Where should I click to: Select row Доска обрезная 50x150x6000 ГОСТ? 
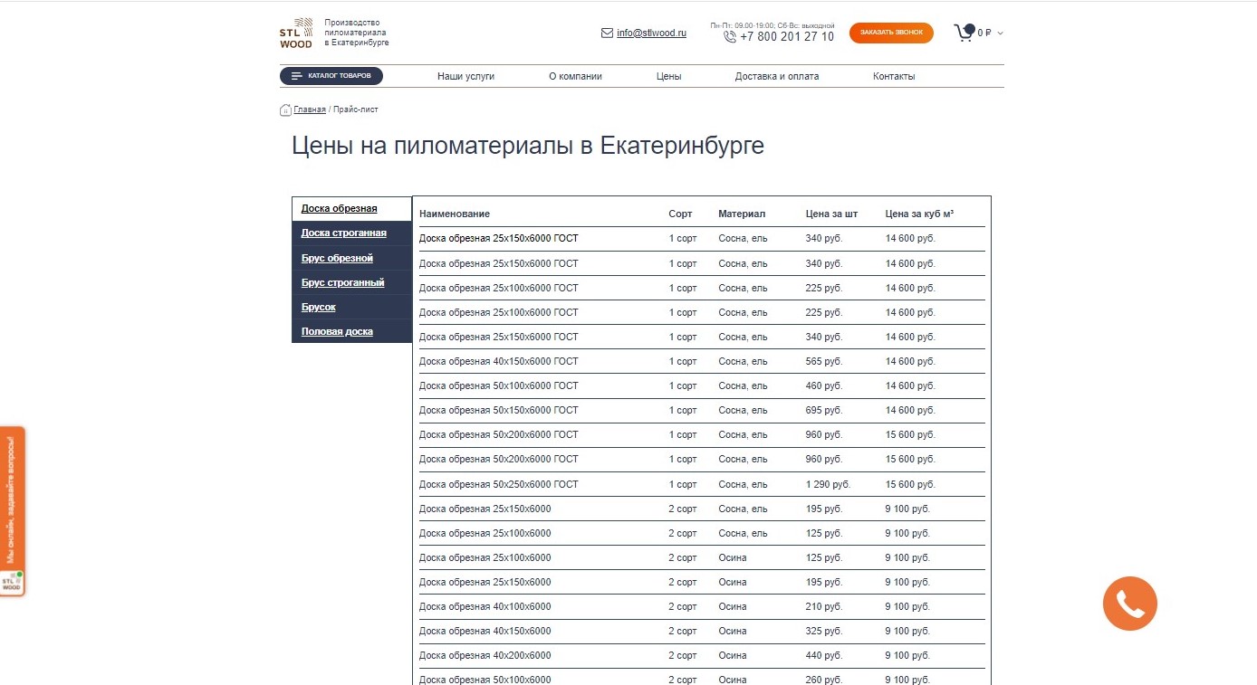point(702,410)
